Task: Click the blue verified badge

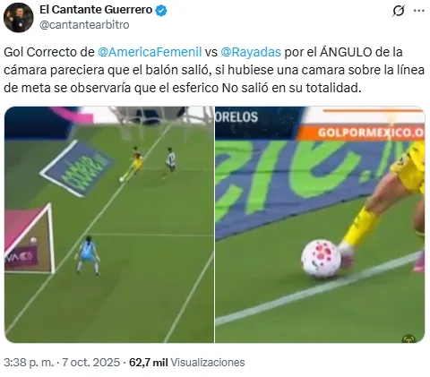Action: pos(161,11)
